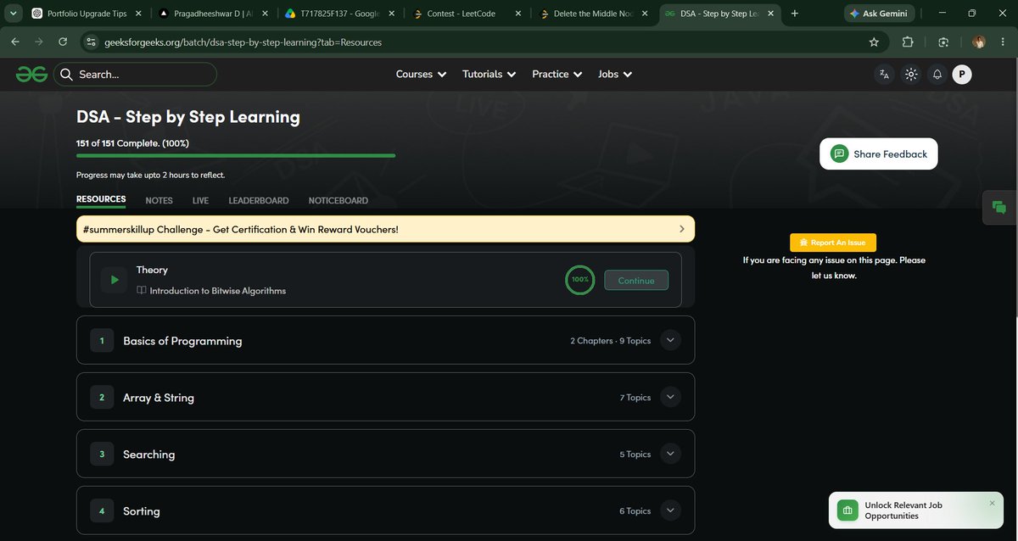
Task: Click the Continue button
Action: 636,281
